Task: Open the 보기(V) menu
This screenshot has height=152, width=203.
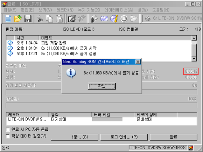Action: click(x=45, y=10)
